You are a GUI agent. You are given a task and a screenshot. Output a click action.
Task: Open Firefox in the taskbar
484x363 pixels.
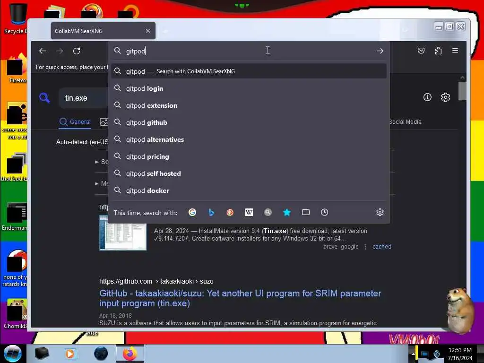(130, 354)
